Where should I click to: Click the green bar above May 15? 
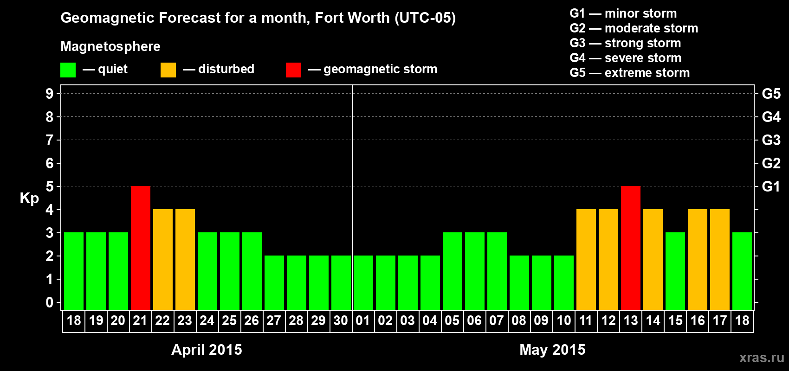tap(675, 271)
